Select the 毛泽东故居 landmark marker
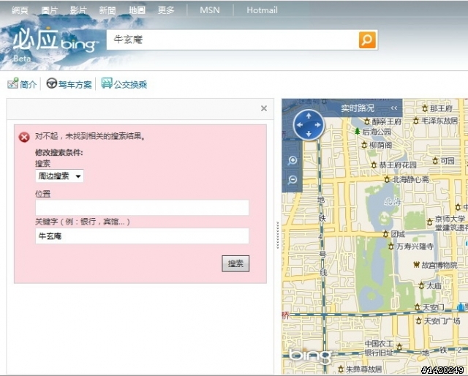 [416, 121]
